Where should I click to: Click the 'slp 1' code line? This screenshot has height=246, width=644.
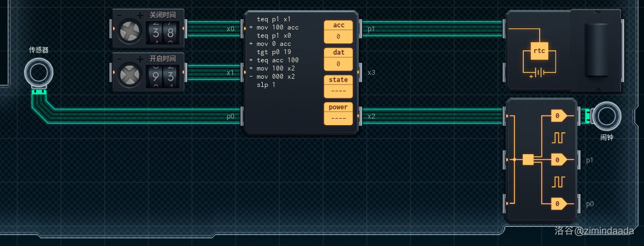[266, 85]
